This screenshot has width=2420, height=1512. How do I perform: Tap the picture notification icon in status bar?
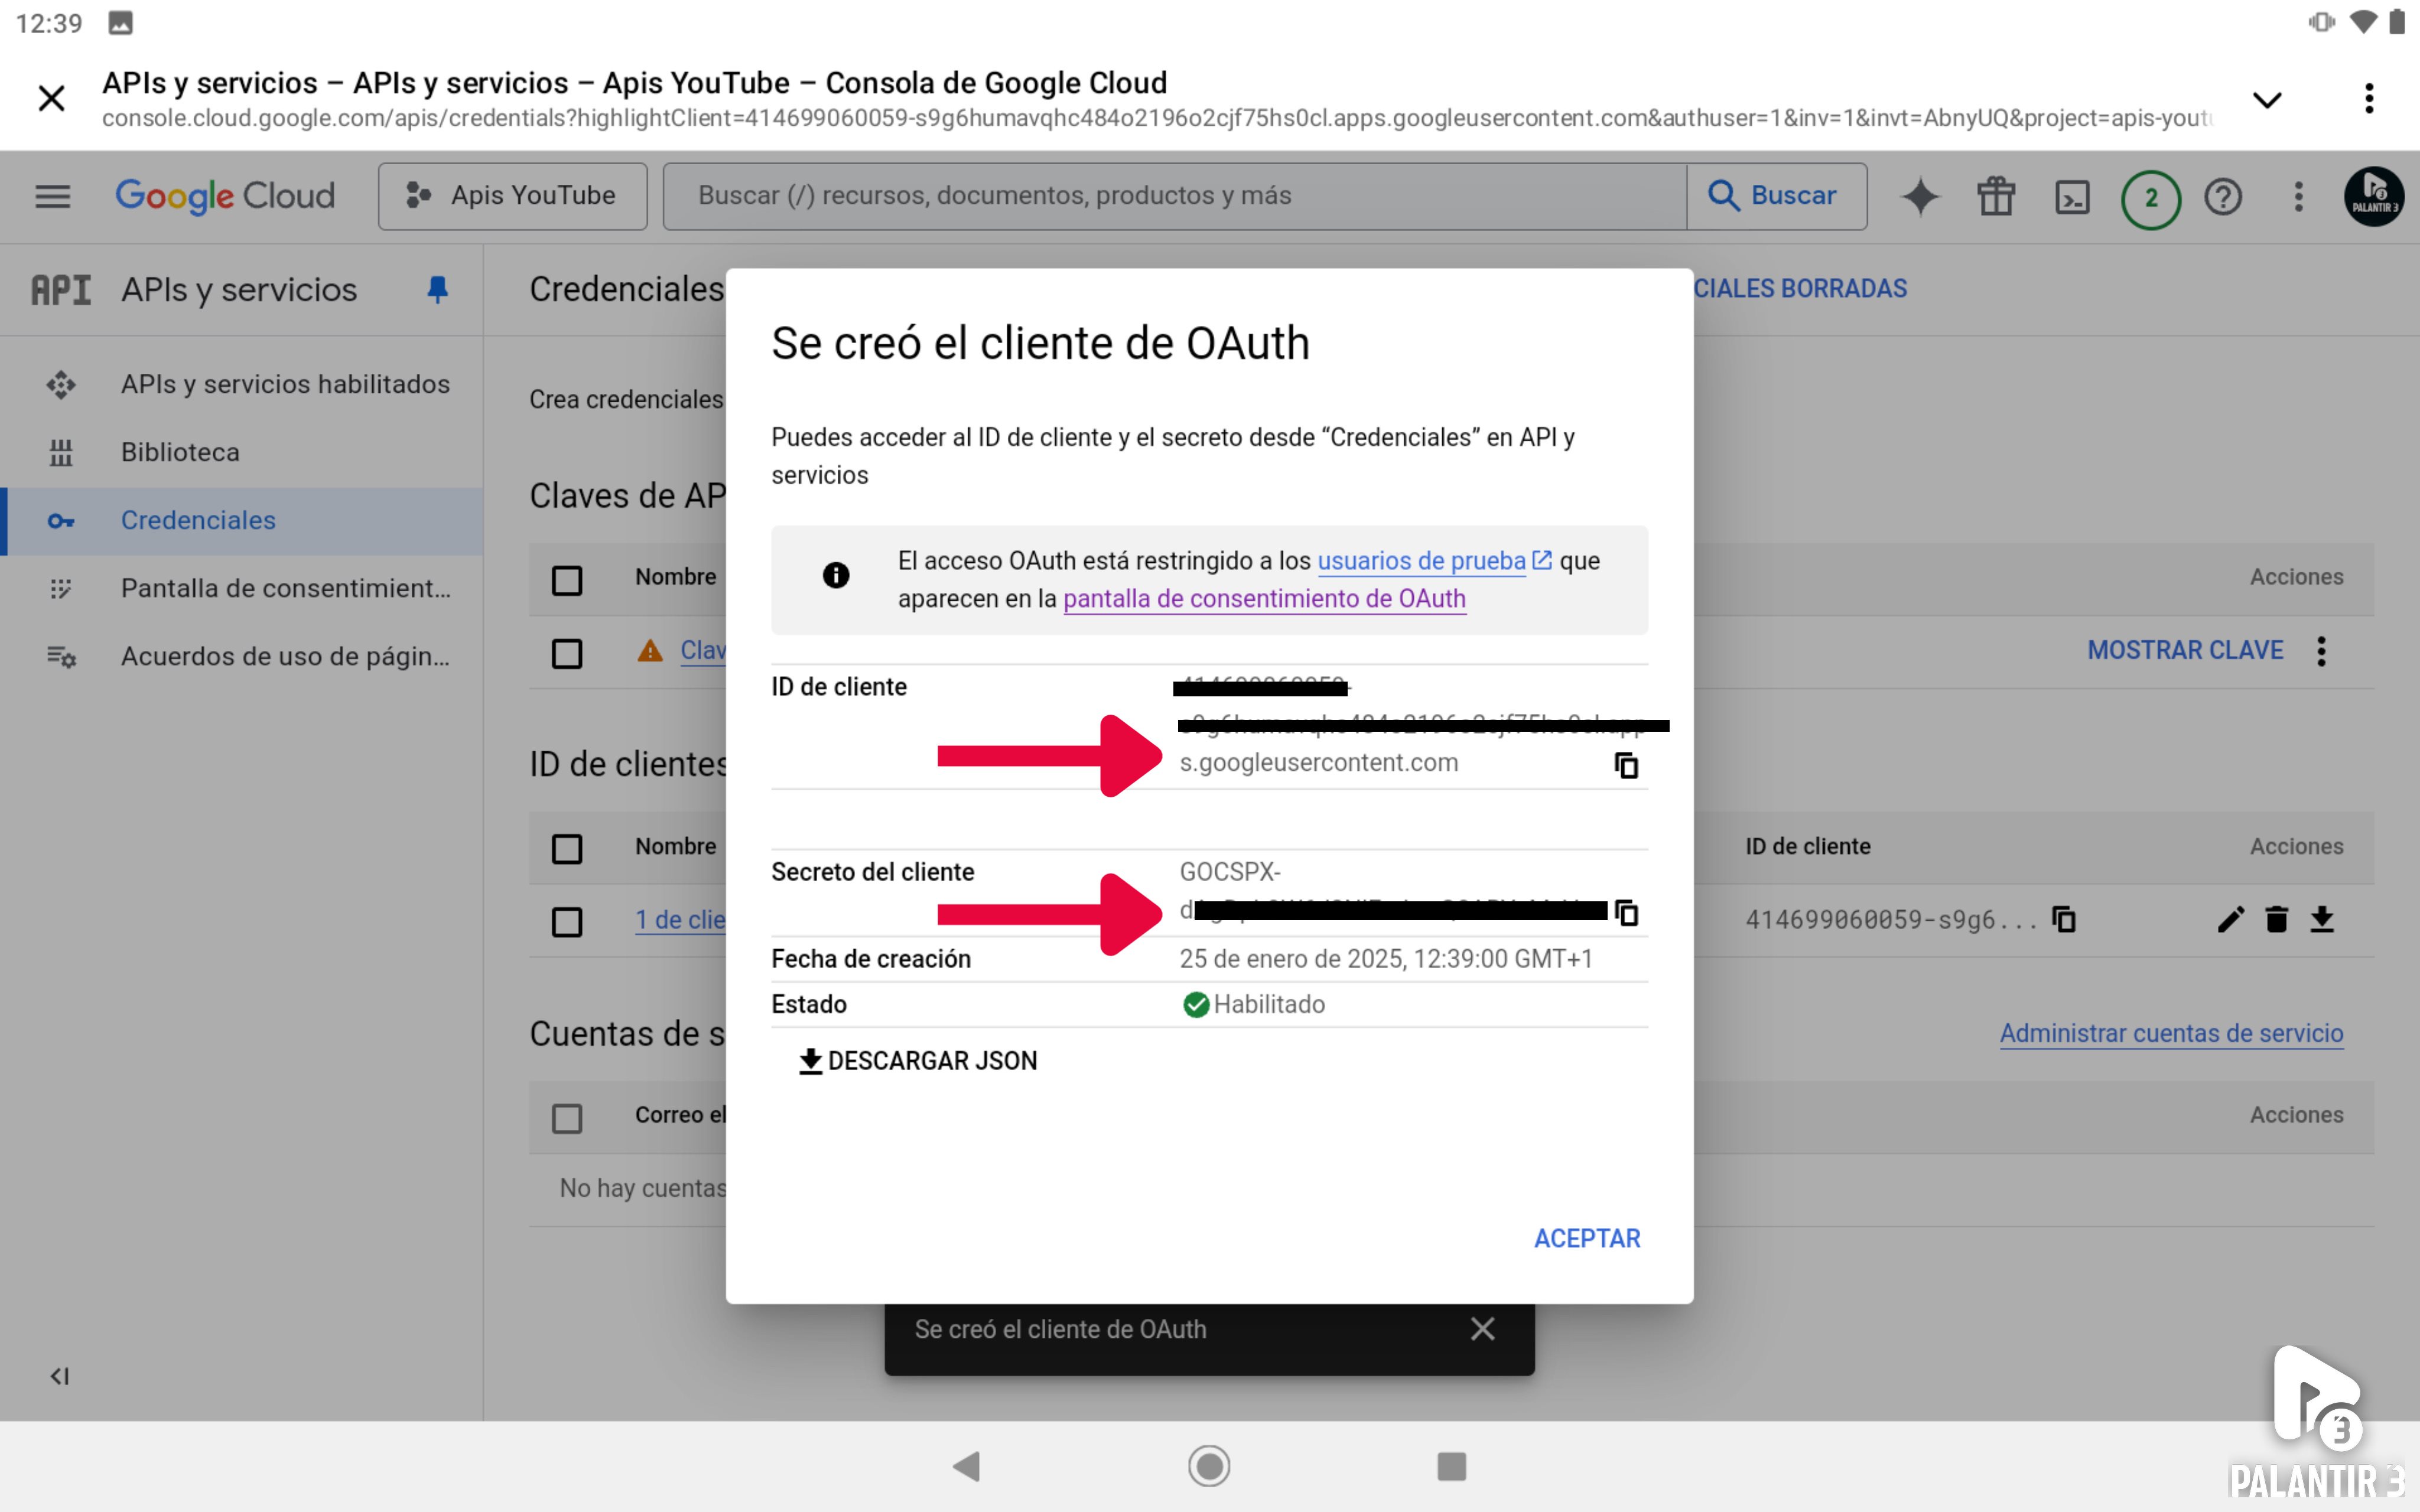pyautogui.click(x=120, y=23)
